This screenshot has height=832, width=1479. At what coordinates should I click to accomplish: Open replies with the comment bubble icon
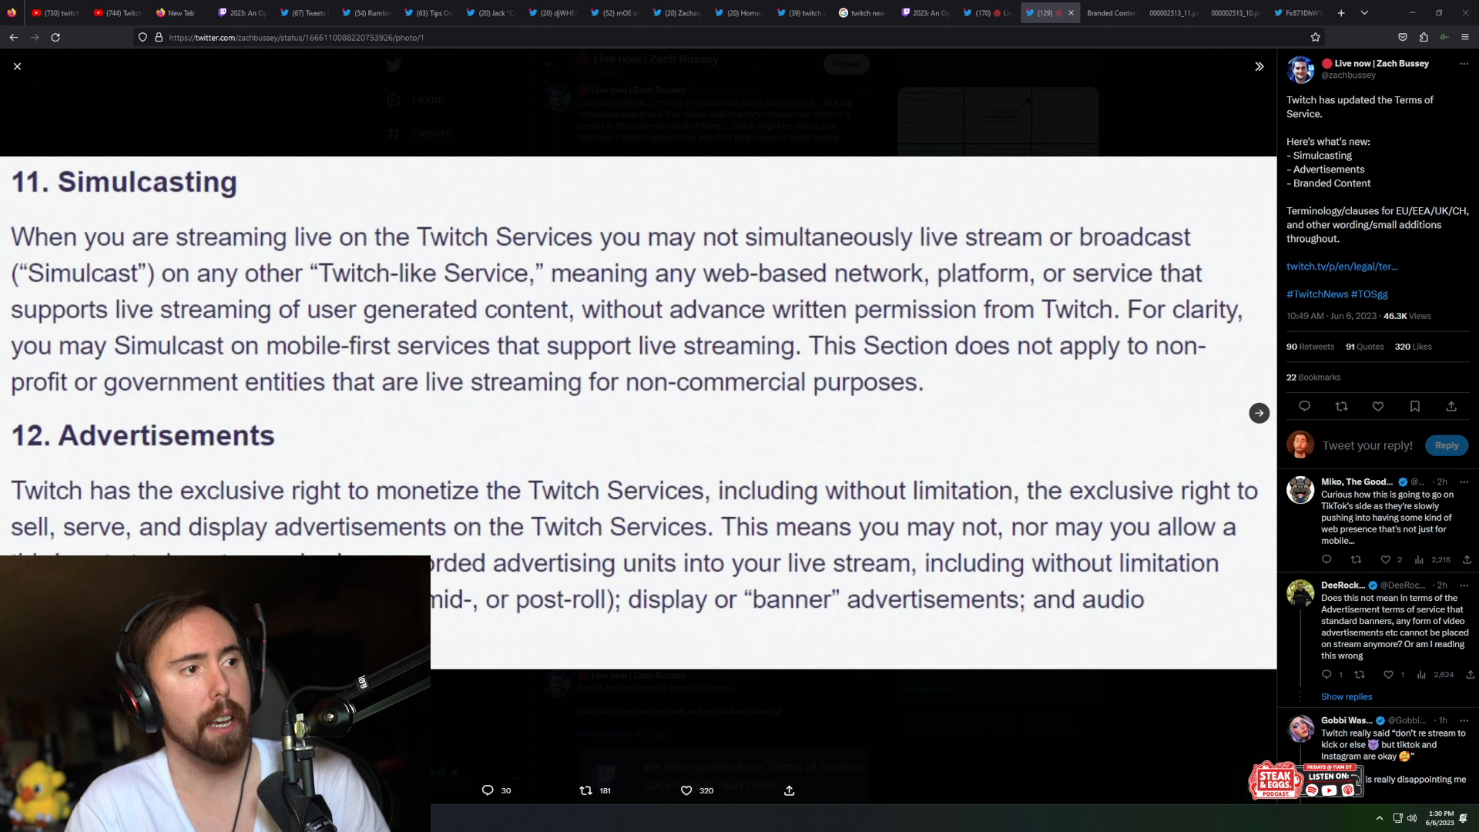click(x=1304, y=406)
